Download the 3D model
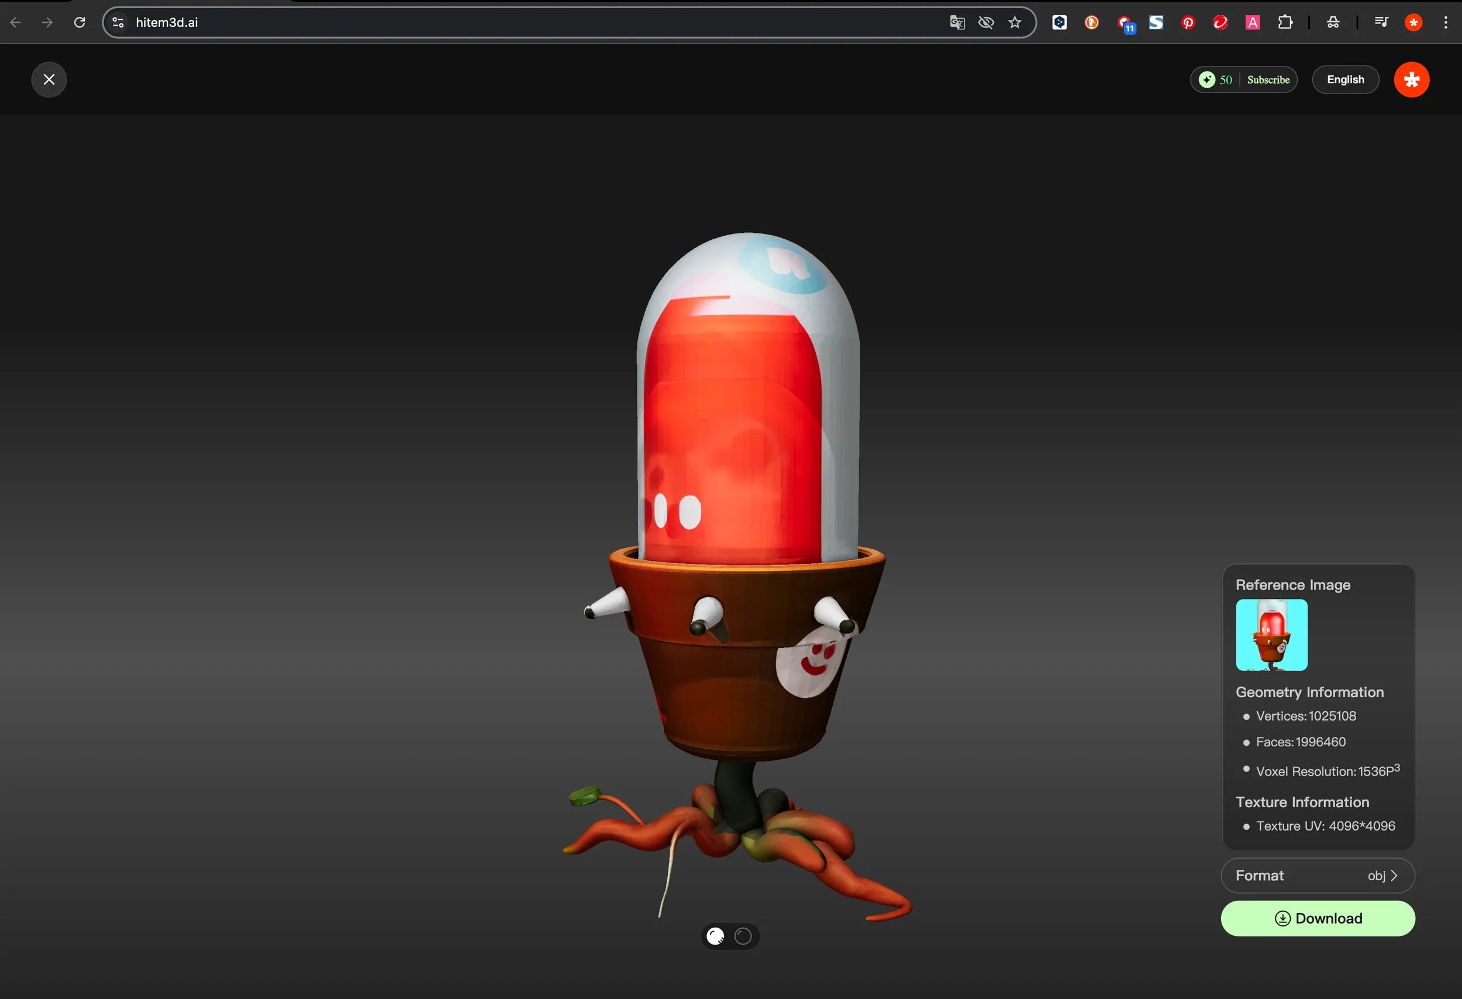 click(x=1318, y=918)
